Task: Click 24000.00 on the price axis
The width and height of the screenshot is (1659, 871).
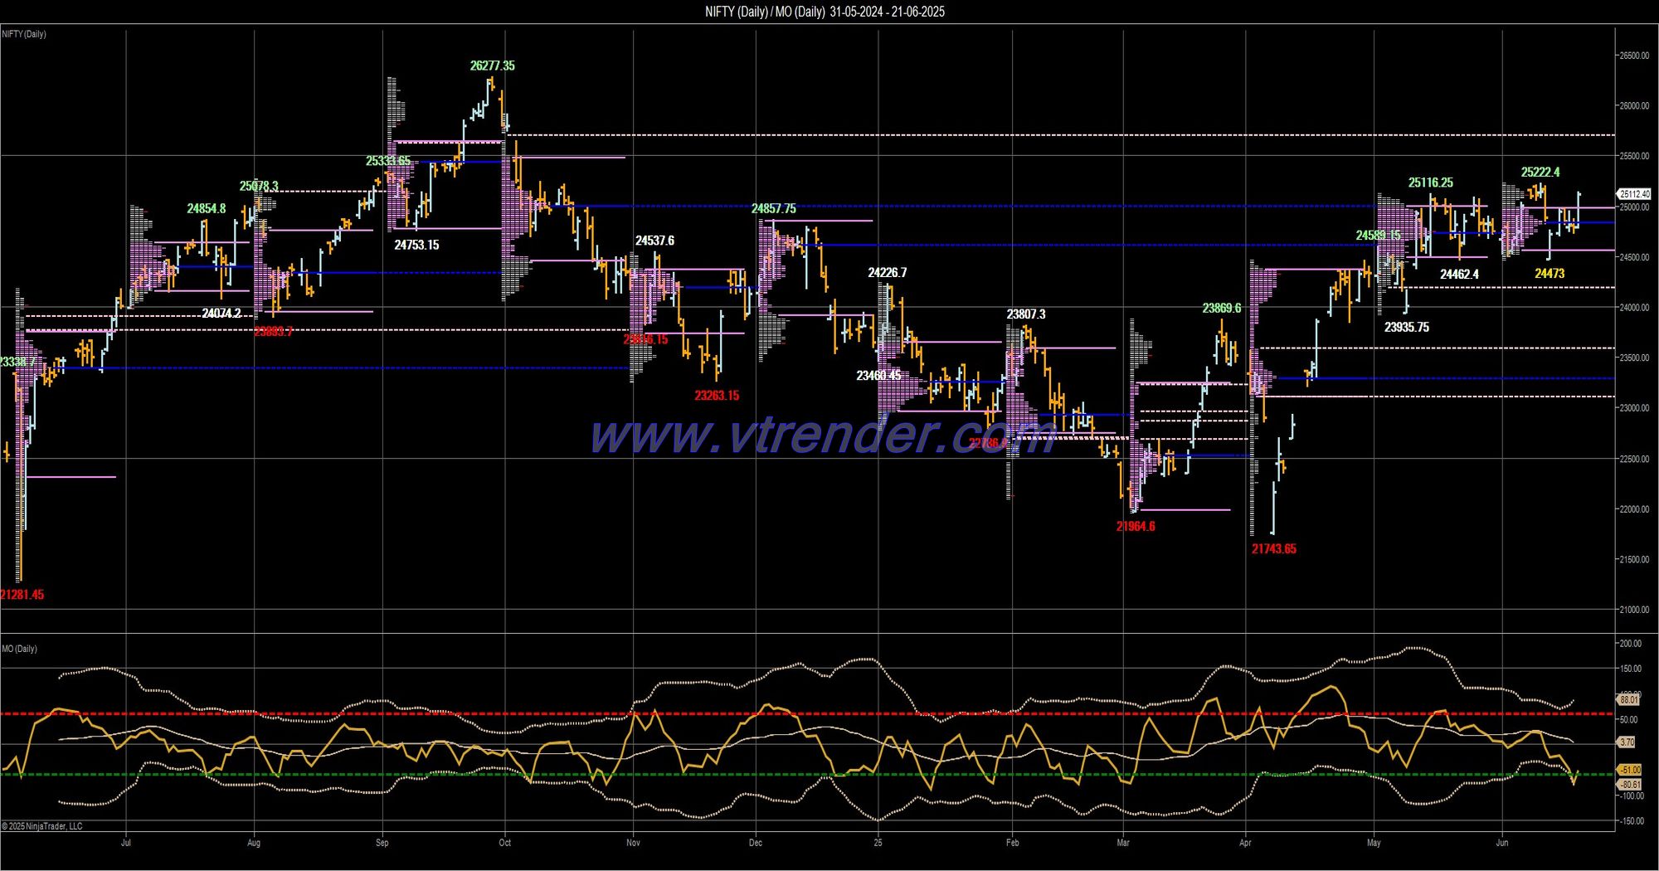Action: [x=1634, y=308]
